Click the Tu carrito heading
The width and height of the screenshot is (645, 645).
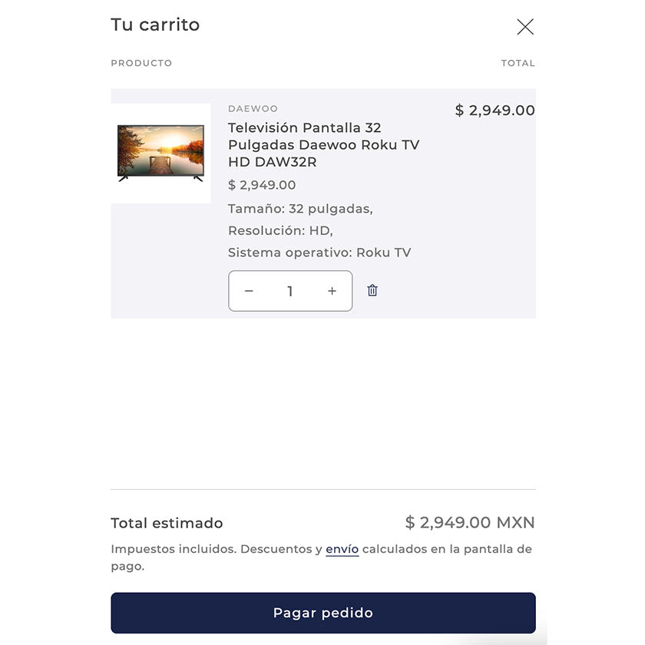point(155,25)
